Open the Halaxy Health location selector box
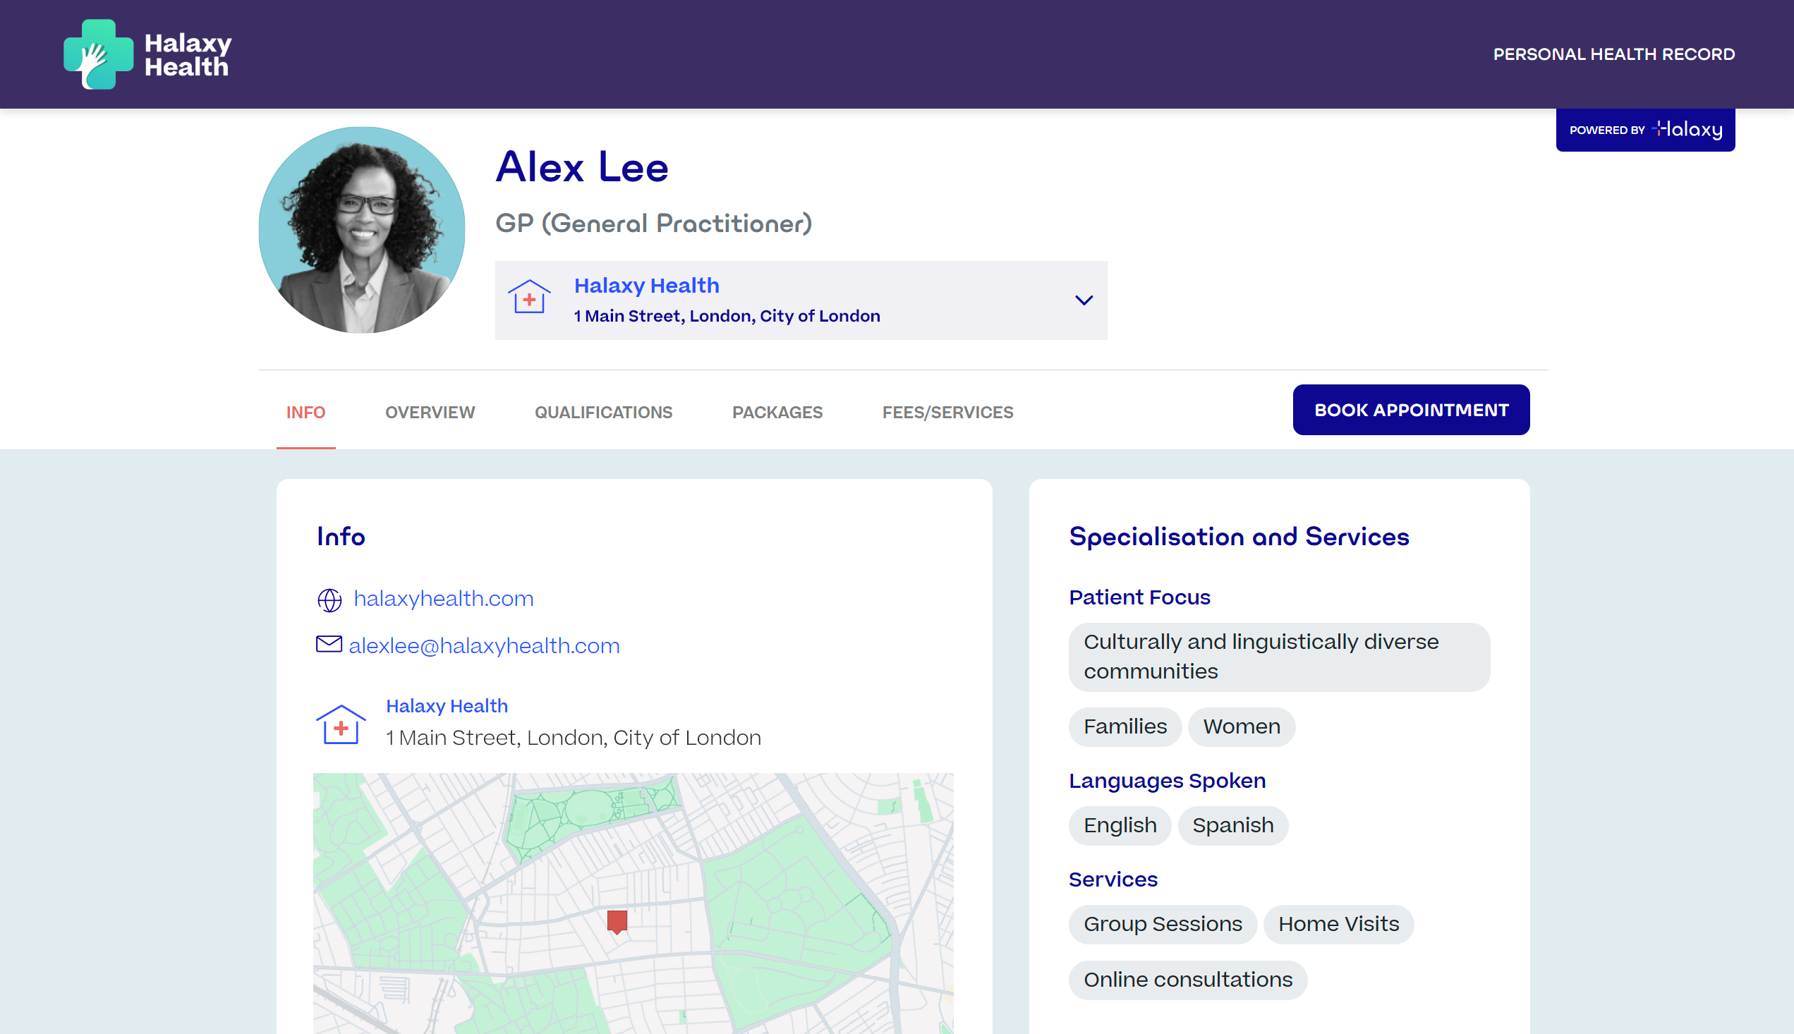The width and height of the screenshot is (1794, 1034). (801, 300)
